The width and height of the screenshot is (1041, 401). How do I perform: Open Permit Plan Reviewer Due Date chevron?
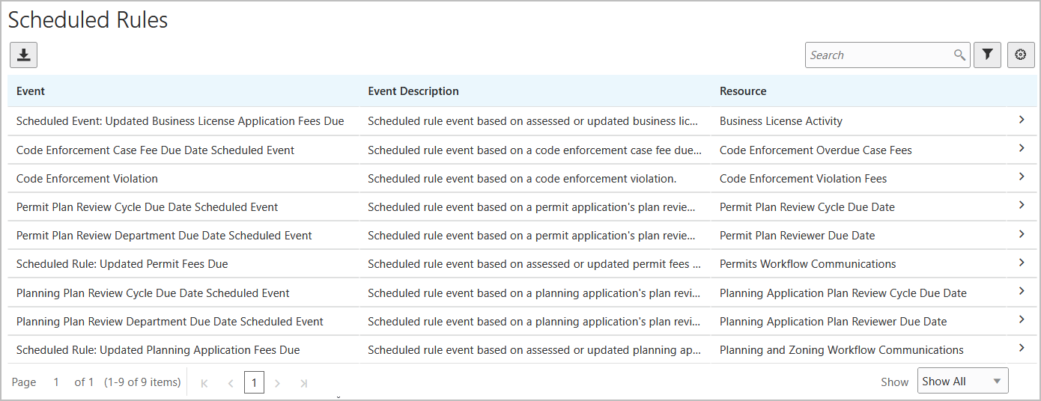[1022, 234]
